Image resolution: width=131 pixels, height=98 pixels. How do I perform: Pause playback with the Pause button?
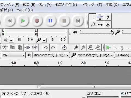50,21
